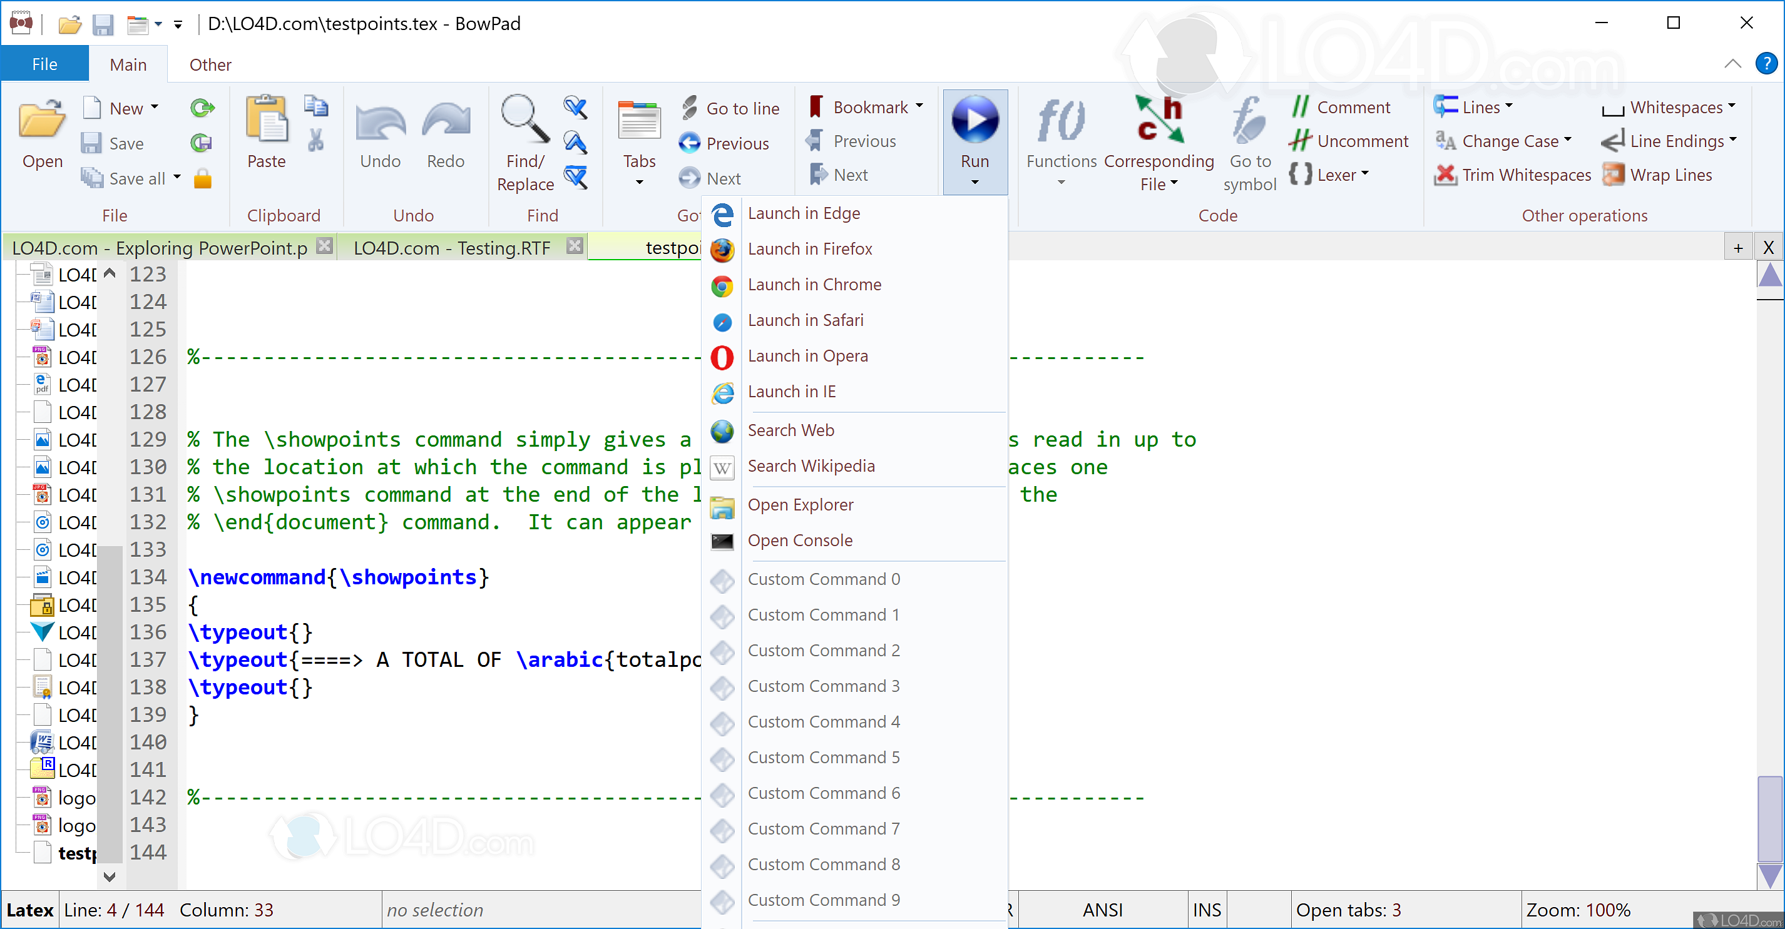Collapse the ribbon with chevron
Screen dimensions: 1785x929
click(x=1732, y=64)
